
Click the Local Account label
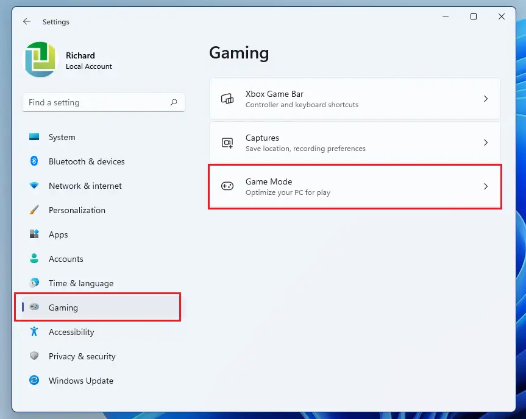point(88,66)
